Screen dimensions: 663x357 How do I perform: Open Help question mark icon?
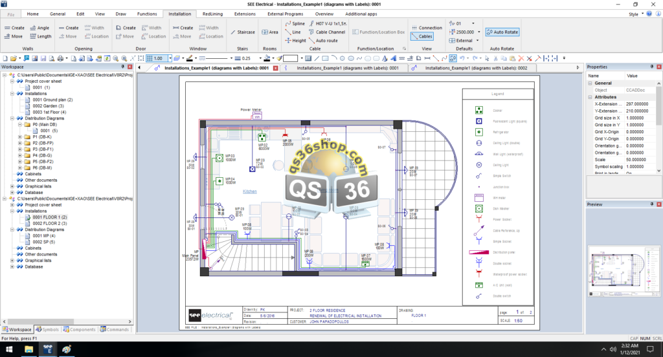tap(649, 14)
